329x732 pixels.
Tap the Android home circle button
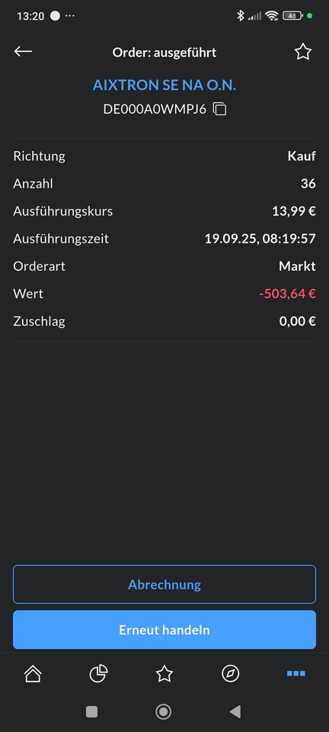pyautogui.click(x=164, y=711)
